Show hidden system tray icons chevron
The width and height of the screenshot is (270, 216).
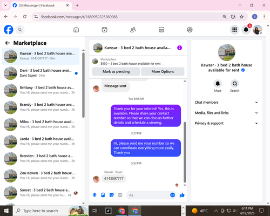[x=216, y=211]
